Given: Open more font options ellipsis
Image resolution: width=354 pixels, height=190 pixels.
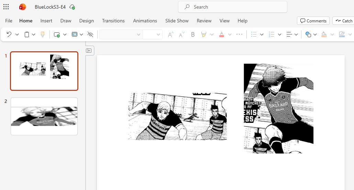Looking at the screenshot, I should [239, 34].
